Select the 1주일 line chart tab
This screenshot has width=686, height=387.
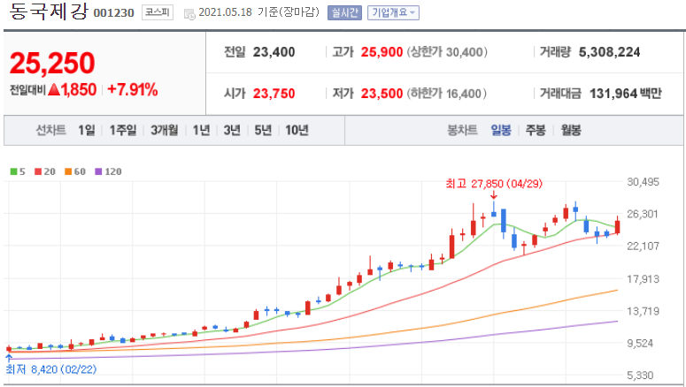pyautogui.click(x=123, y=130)
